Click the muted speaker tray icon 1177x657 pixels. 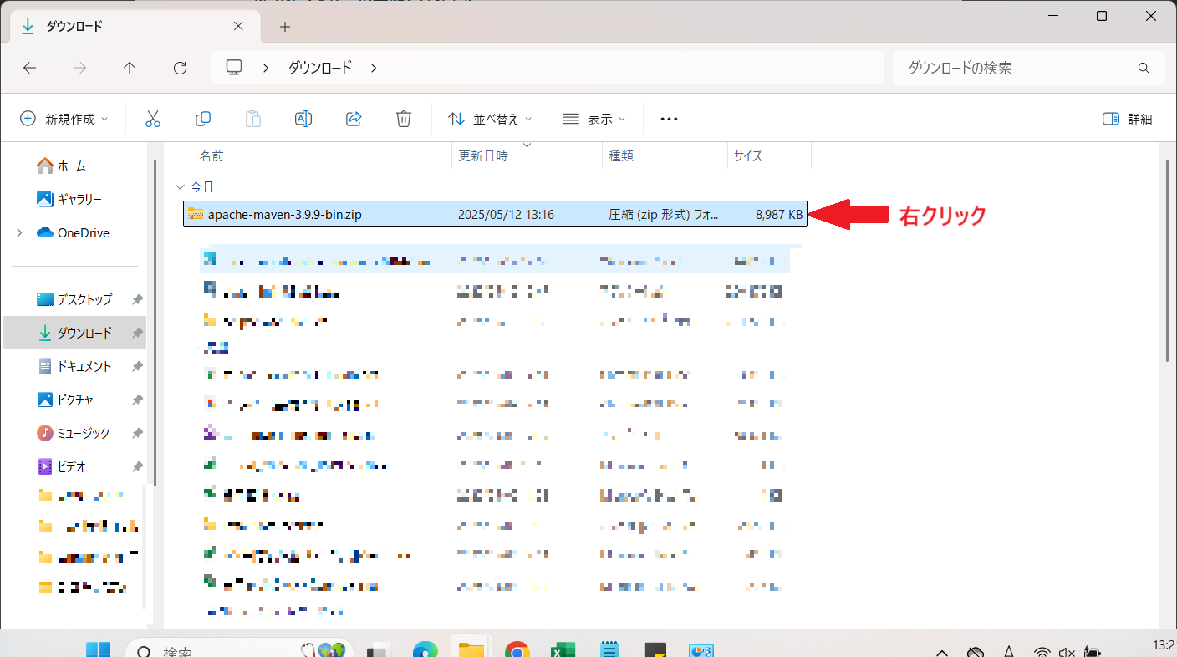1067,652
